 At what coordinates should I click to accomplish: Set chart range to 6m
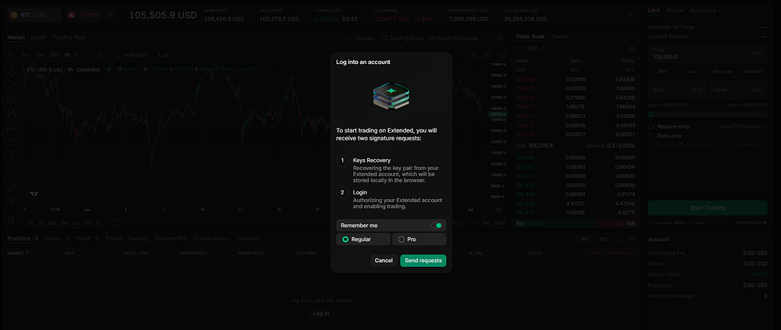[x=52, y=223]
